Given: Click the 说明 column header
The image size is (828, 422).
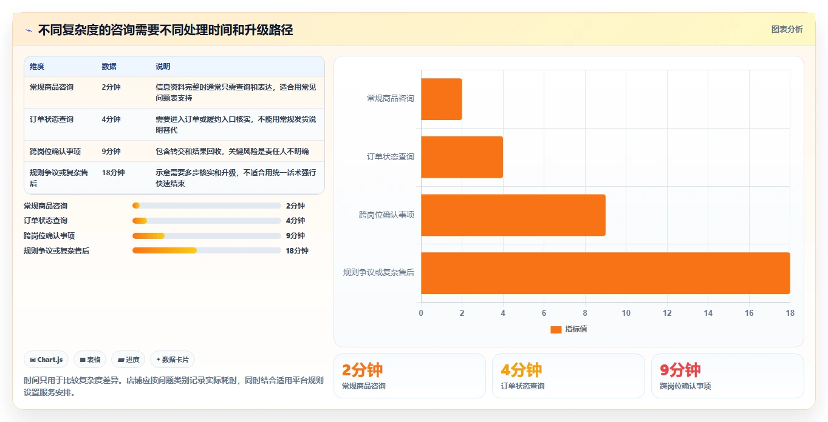Looking at the screenshot, I should point(163,67).
